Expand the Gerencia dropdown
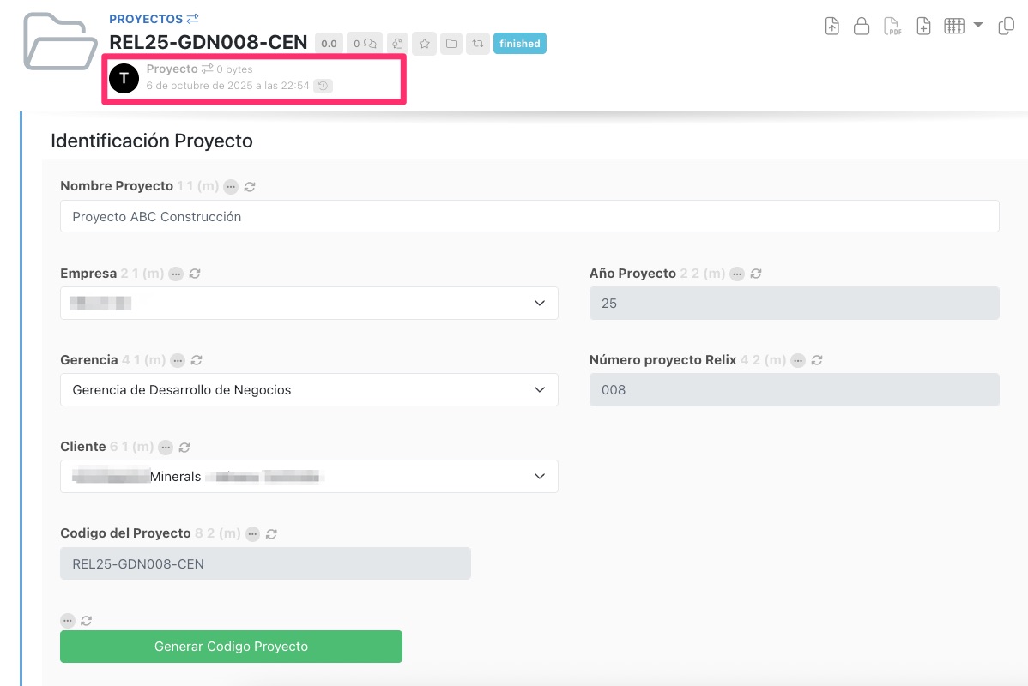Viewport: 1028px width, 686px height. (x=309, y=390)
